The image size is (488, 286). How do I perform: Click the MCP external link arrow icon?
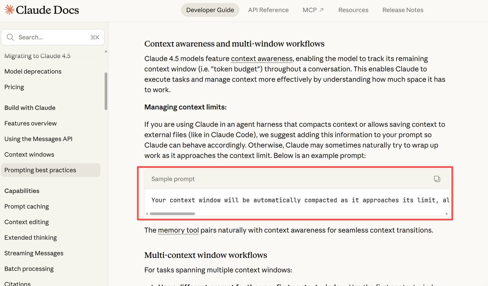pos(322,10)
